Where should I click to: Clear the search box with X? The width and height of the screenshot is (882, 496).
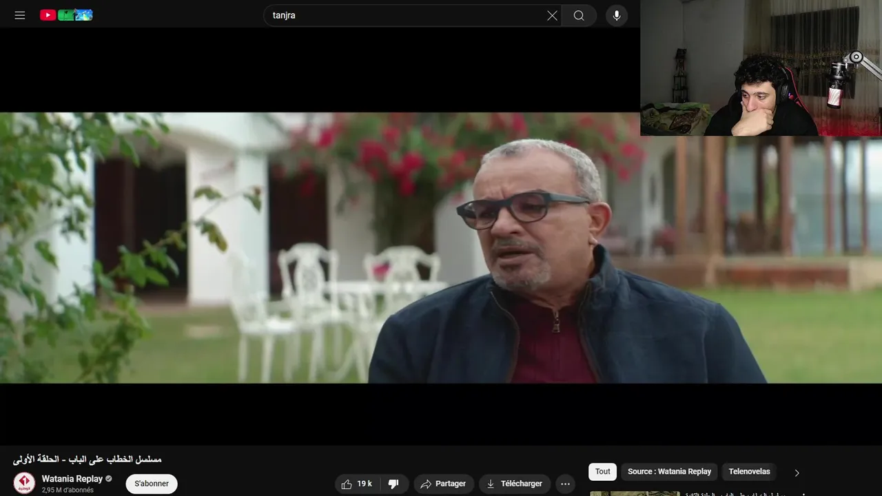pos(552,15)
